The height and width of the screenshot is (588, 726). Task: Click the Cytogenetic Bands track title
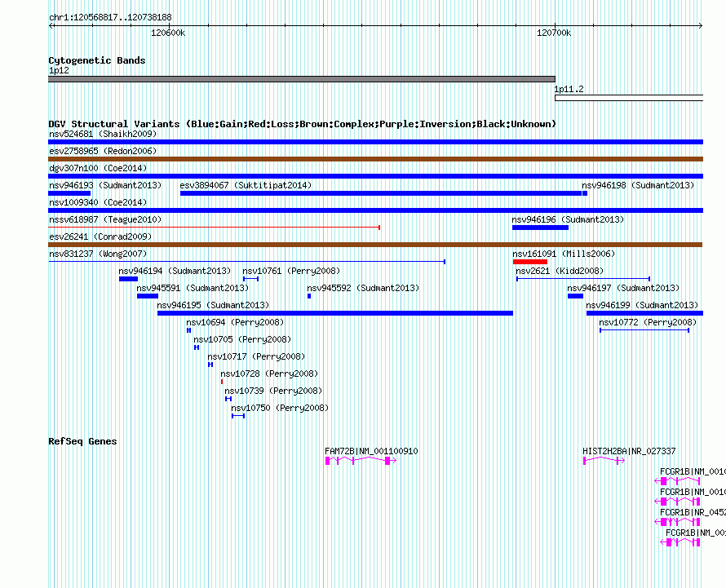pyautogui.click(x=97, y=60)
